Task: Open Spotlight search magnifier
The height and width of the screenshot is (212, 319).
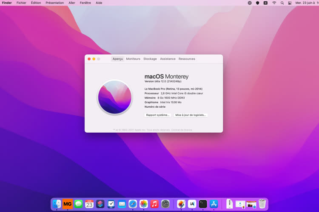Action: click(x=282, y=3)
